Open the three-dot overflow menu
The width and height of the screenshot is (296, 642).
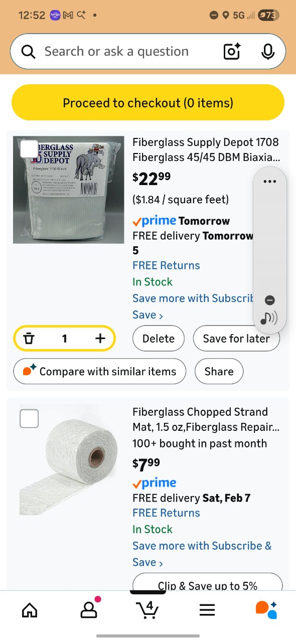[x=270, y=181]
